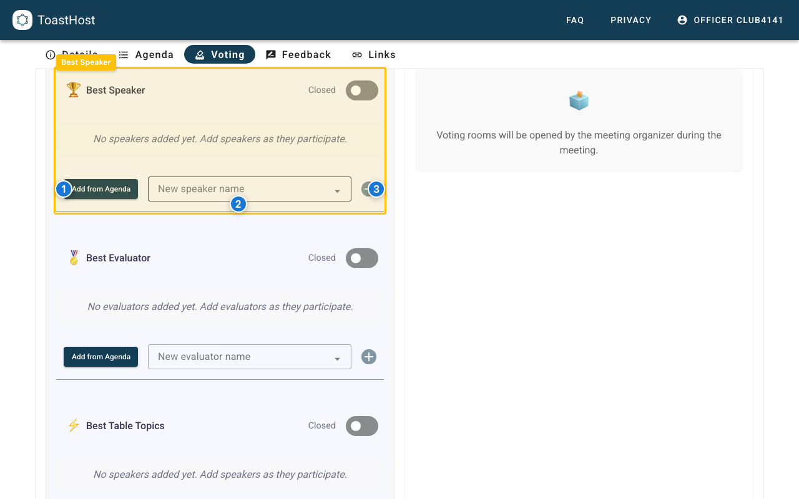Image resolution: width=799 pixels, height=499 pixels.
Task: Switch to the Agenda tab
Action: coord(147,55)
